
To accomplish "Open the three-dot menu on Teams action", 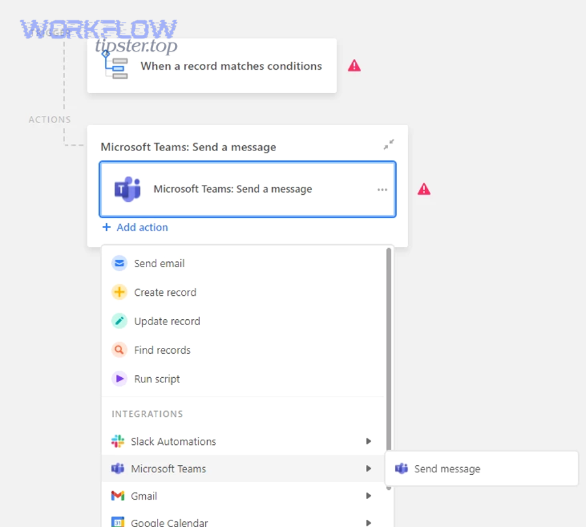I will 382,190.
